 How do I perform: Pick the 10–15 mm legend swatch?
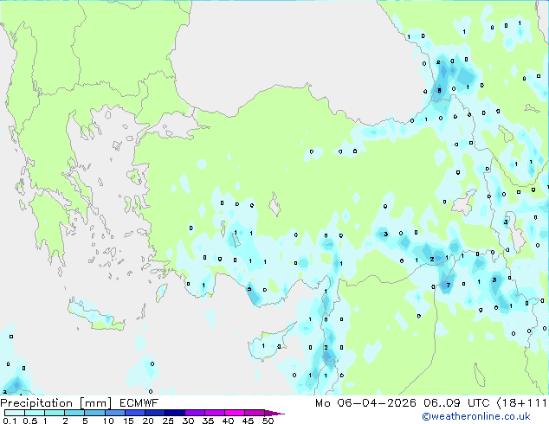[x=115, y=413]
